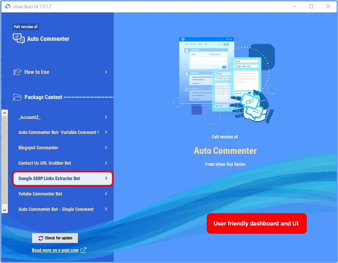Open the How to Use section
338x263 pixels.
click(60, 72)
